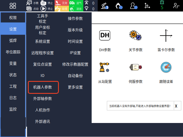Open 关节参数 gear icon
The image size is (183, 137).
pos(135,36)
